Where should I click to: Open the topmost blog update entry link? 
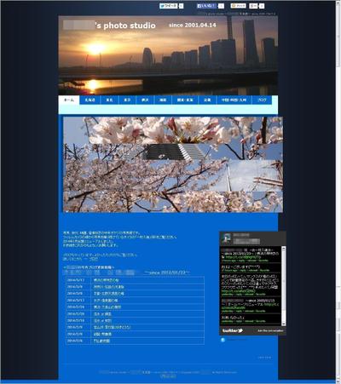click(x=107, y=280)
